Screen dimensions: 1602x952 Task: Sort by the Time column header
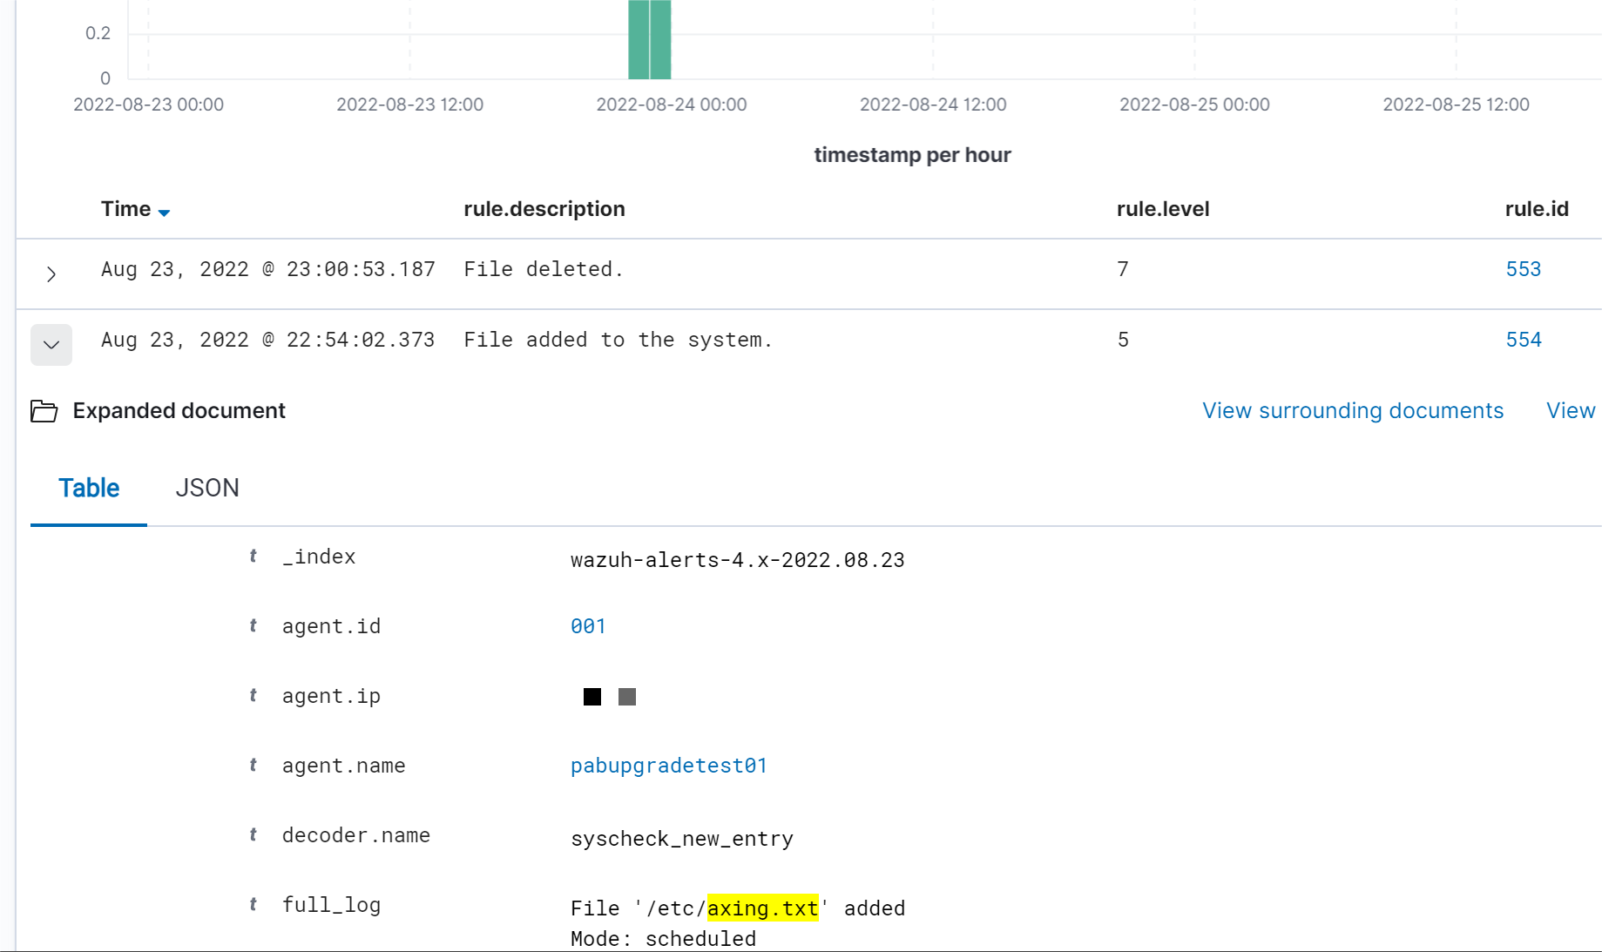[x=135, y=209]
